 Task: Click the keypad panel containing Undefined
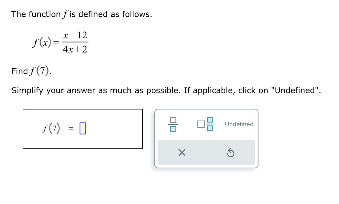[206, 138]
